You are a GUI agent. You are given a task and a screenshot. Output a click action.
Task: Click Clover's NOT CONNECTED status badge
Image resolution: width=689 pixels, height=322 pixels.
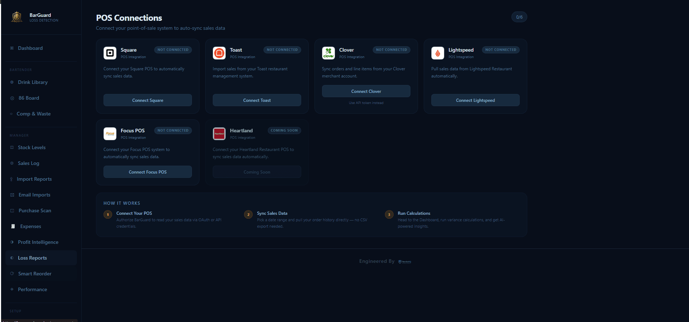tap(391, 50)
